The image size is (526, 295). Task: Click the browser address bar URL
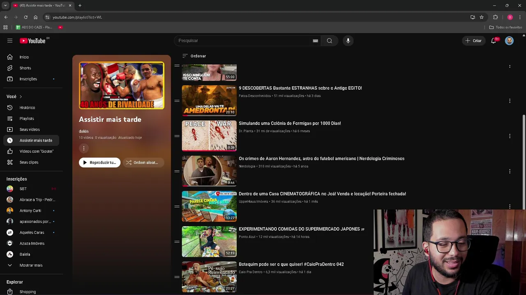(x=77, y=17)
